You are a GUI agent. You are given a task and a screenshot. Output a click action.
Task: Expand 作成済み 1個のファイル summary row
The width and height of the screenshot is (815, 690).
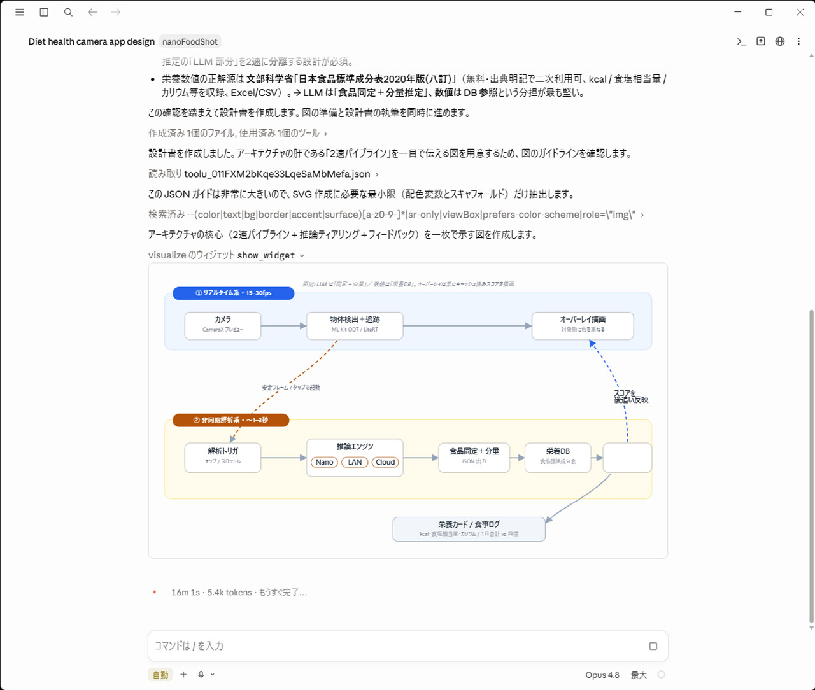(237, 133)
